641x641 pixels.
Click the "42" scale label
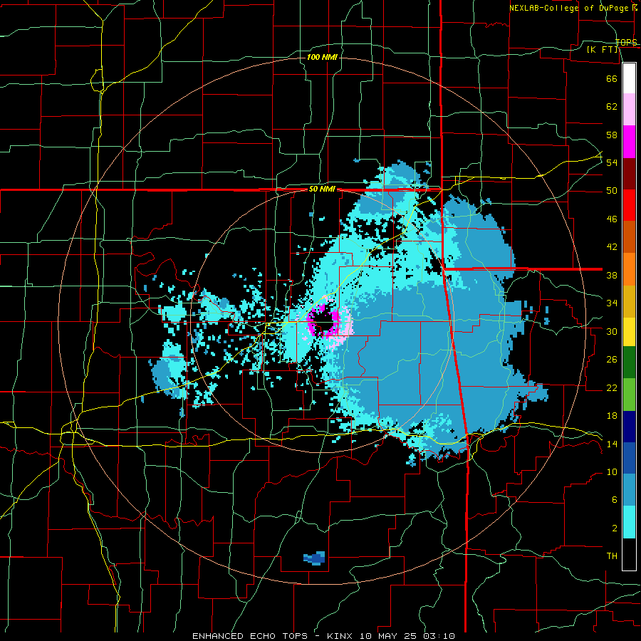[612, 247]
